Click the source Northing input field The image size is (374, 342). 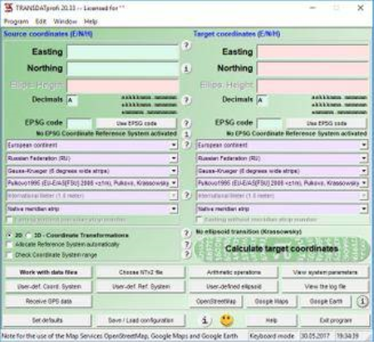point(123,69)
